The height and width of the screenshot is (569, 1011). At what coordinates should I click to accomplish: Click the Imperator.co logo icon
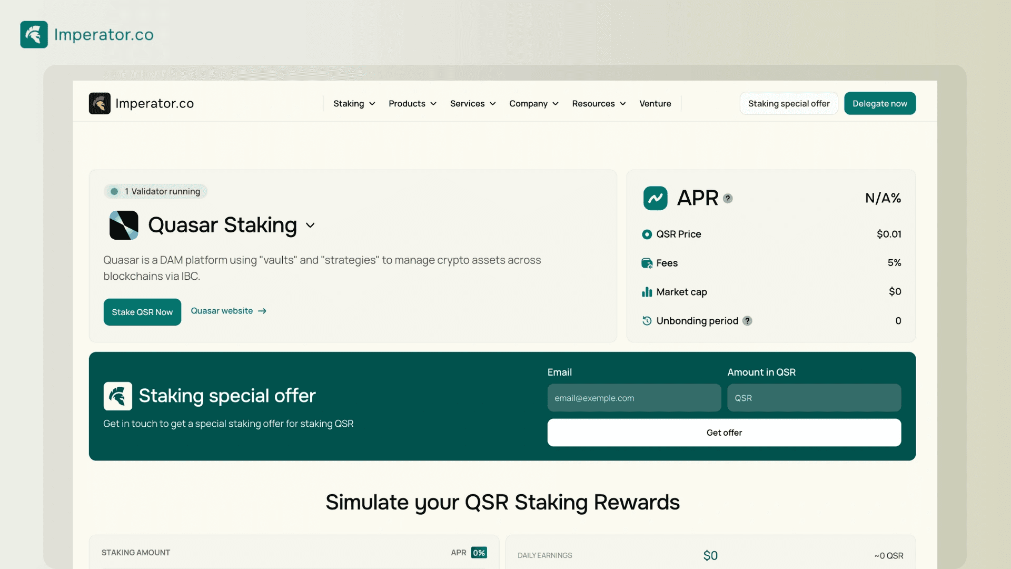(x=34, y=34)
